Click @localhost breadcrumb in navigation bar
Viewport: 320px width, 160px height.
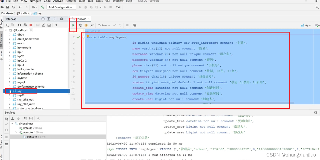coord(23,13)
